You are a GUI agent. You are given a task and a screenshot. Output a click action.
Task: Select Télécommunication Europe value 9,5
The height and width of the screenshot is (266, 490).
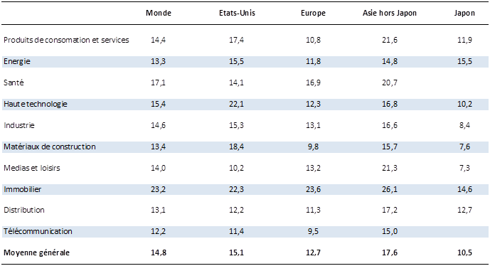(x=313, y=231)
